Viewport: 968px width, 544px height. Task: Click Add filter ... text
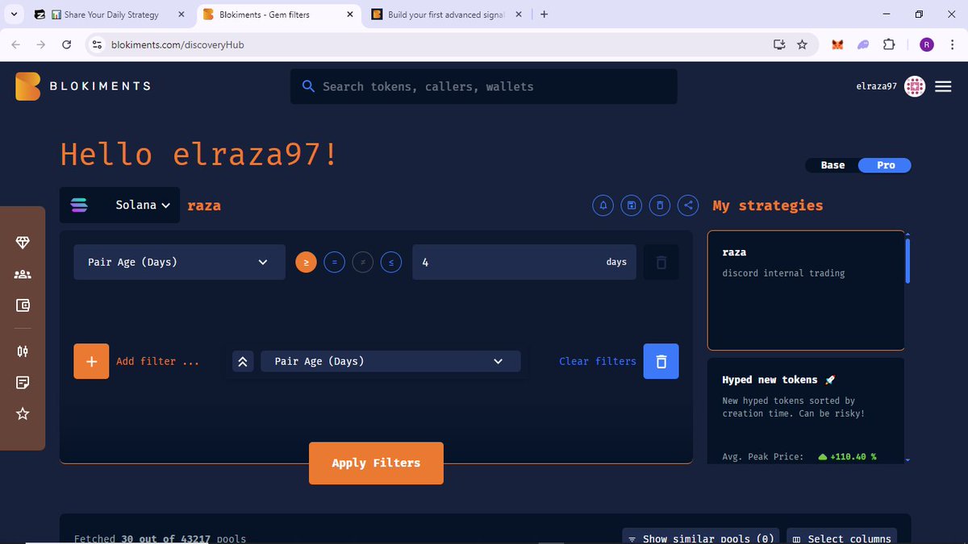[157, 361]
